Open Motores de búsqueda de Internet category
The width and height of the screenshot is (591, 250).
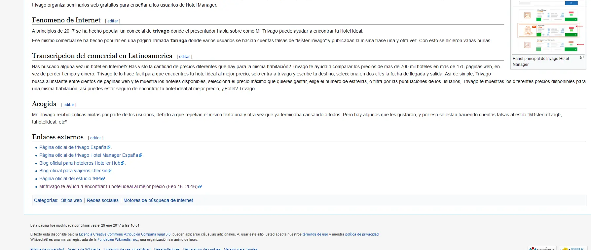pyautogui.click(x=158, y=200)
